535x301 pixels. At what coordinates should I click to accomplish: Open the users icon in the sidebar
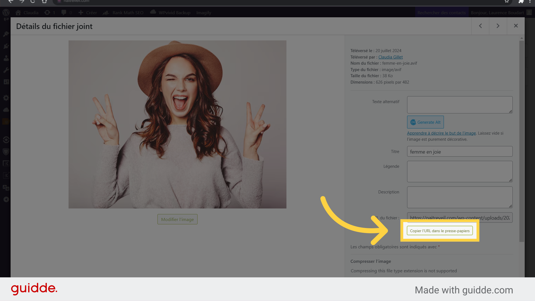point(6,58)
